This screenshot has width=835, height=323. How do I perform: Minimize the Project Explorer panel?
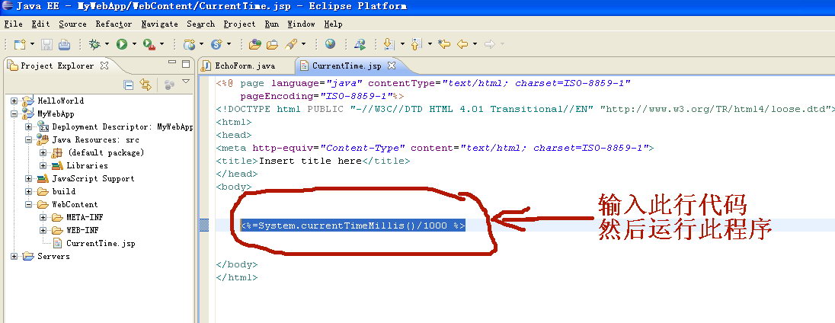(171, 64)
